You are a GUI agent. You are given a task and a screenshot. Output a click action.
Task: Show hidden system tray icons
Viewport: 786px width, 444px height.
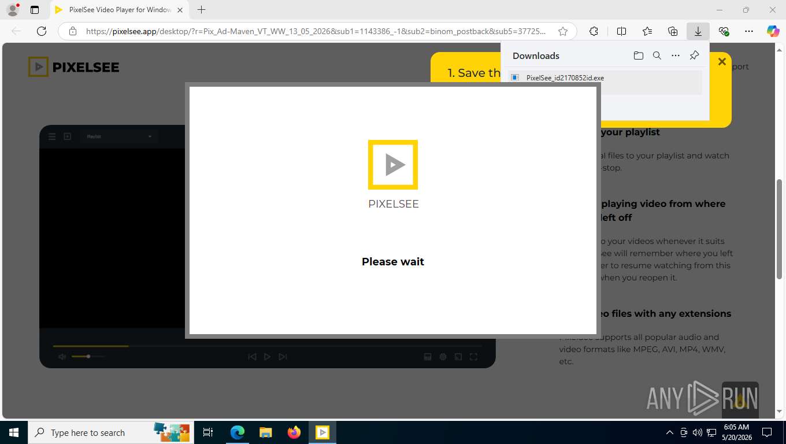[x=670, y=432]
